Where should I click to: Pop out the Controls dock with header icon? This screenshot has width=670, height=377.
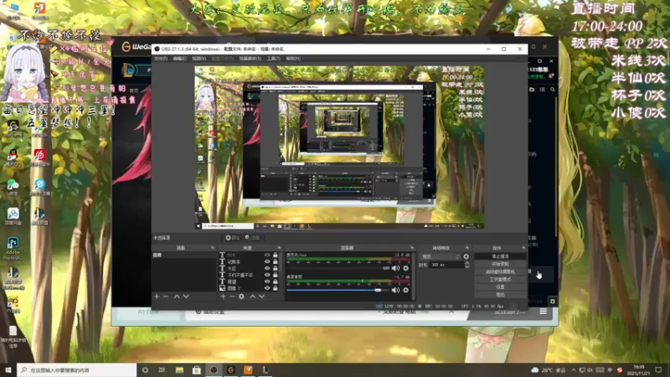click(x=523, y=248)
